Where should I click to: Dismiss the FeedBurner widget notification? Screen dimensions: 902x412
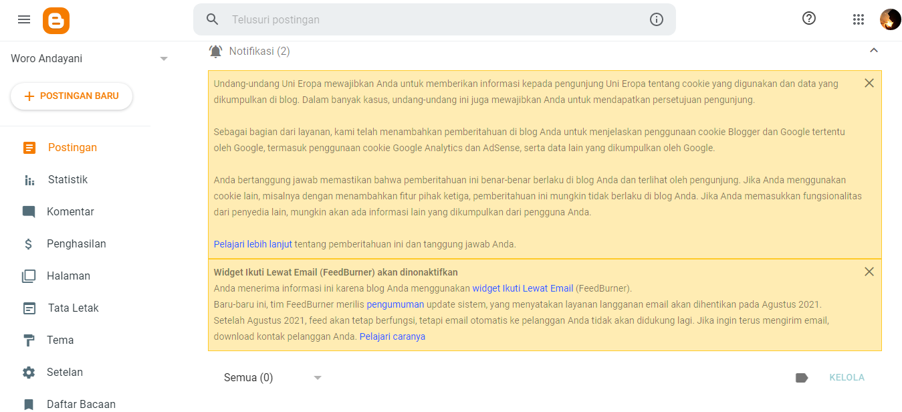coord(869,272)
